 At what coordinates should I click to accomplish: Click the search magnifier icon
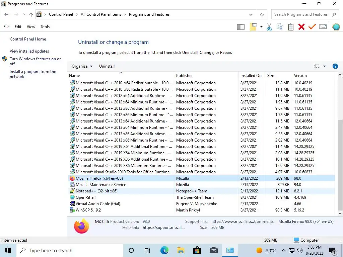click(x=334, y=14)
